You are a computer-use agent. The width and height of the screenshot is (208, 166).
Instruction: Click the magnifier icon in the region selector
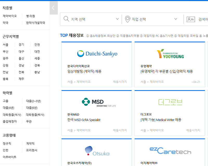point(66,19)
